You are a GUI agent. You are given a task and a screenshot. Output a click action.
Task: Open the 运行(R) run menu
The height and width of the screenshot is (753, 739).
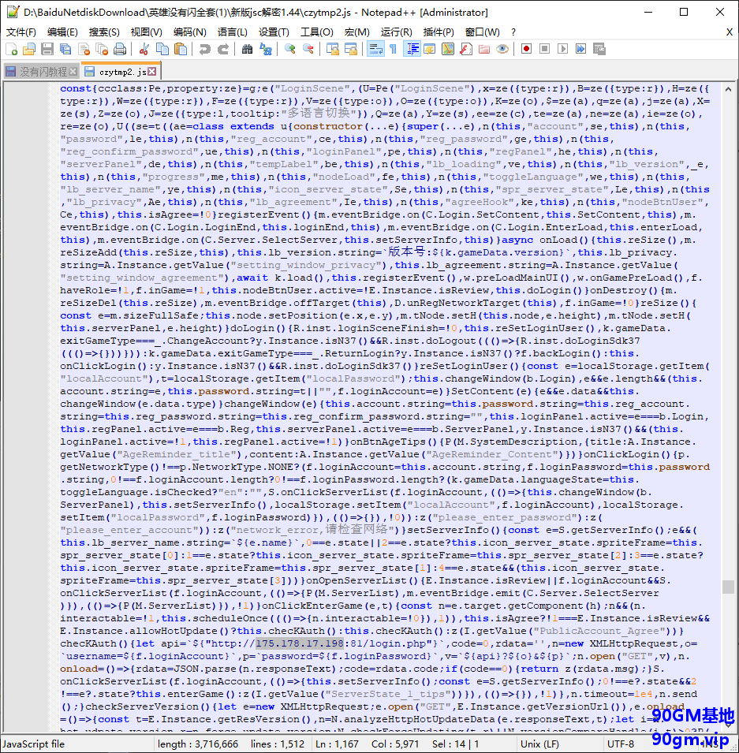tap(397, 32)
